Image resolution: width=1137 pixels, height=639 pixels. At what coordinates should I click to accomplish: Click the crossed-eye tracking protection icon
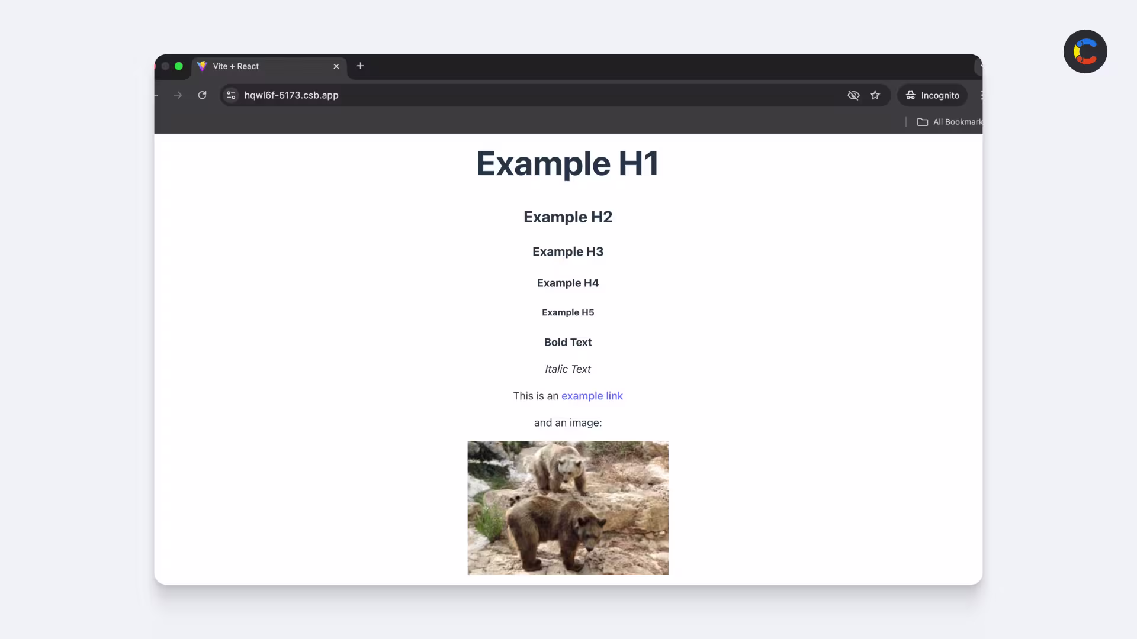(x=853, y=95)
